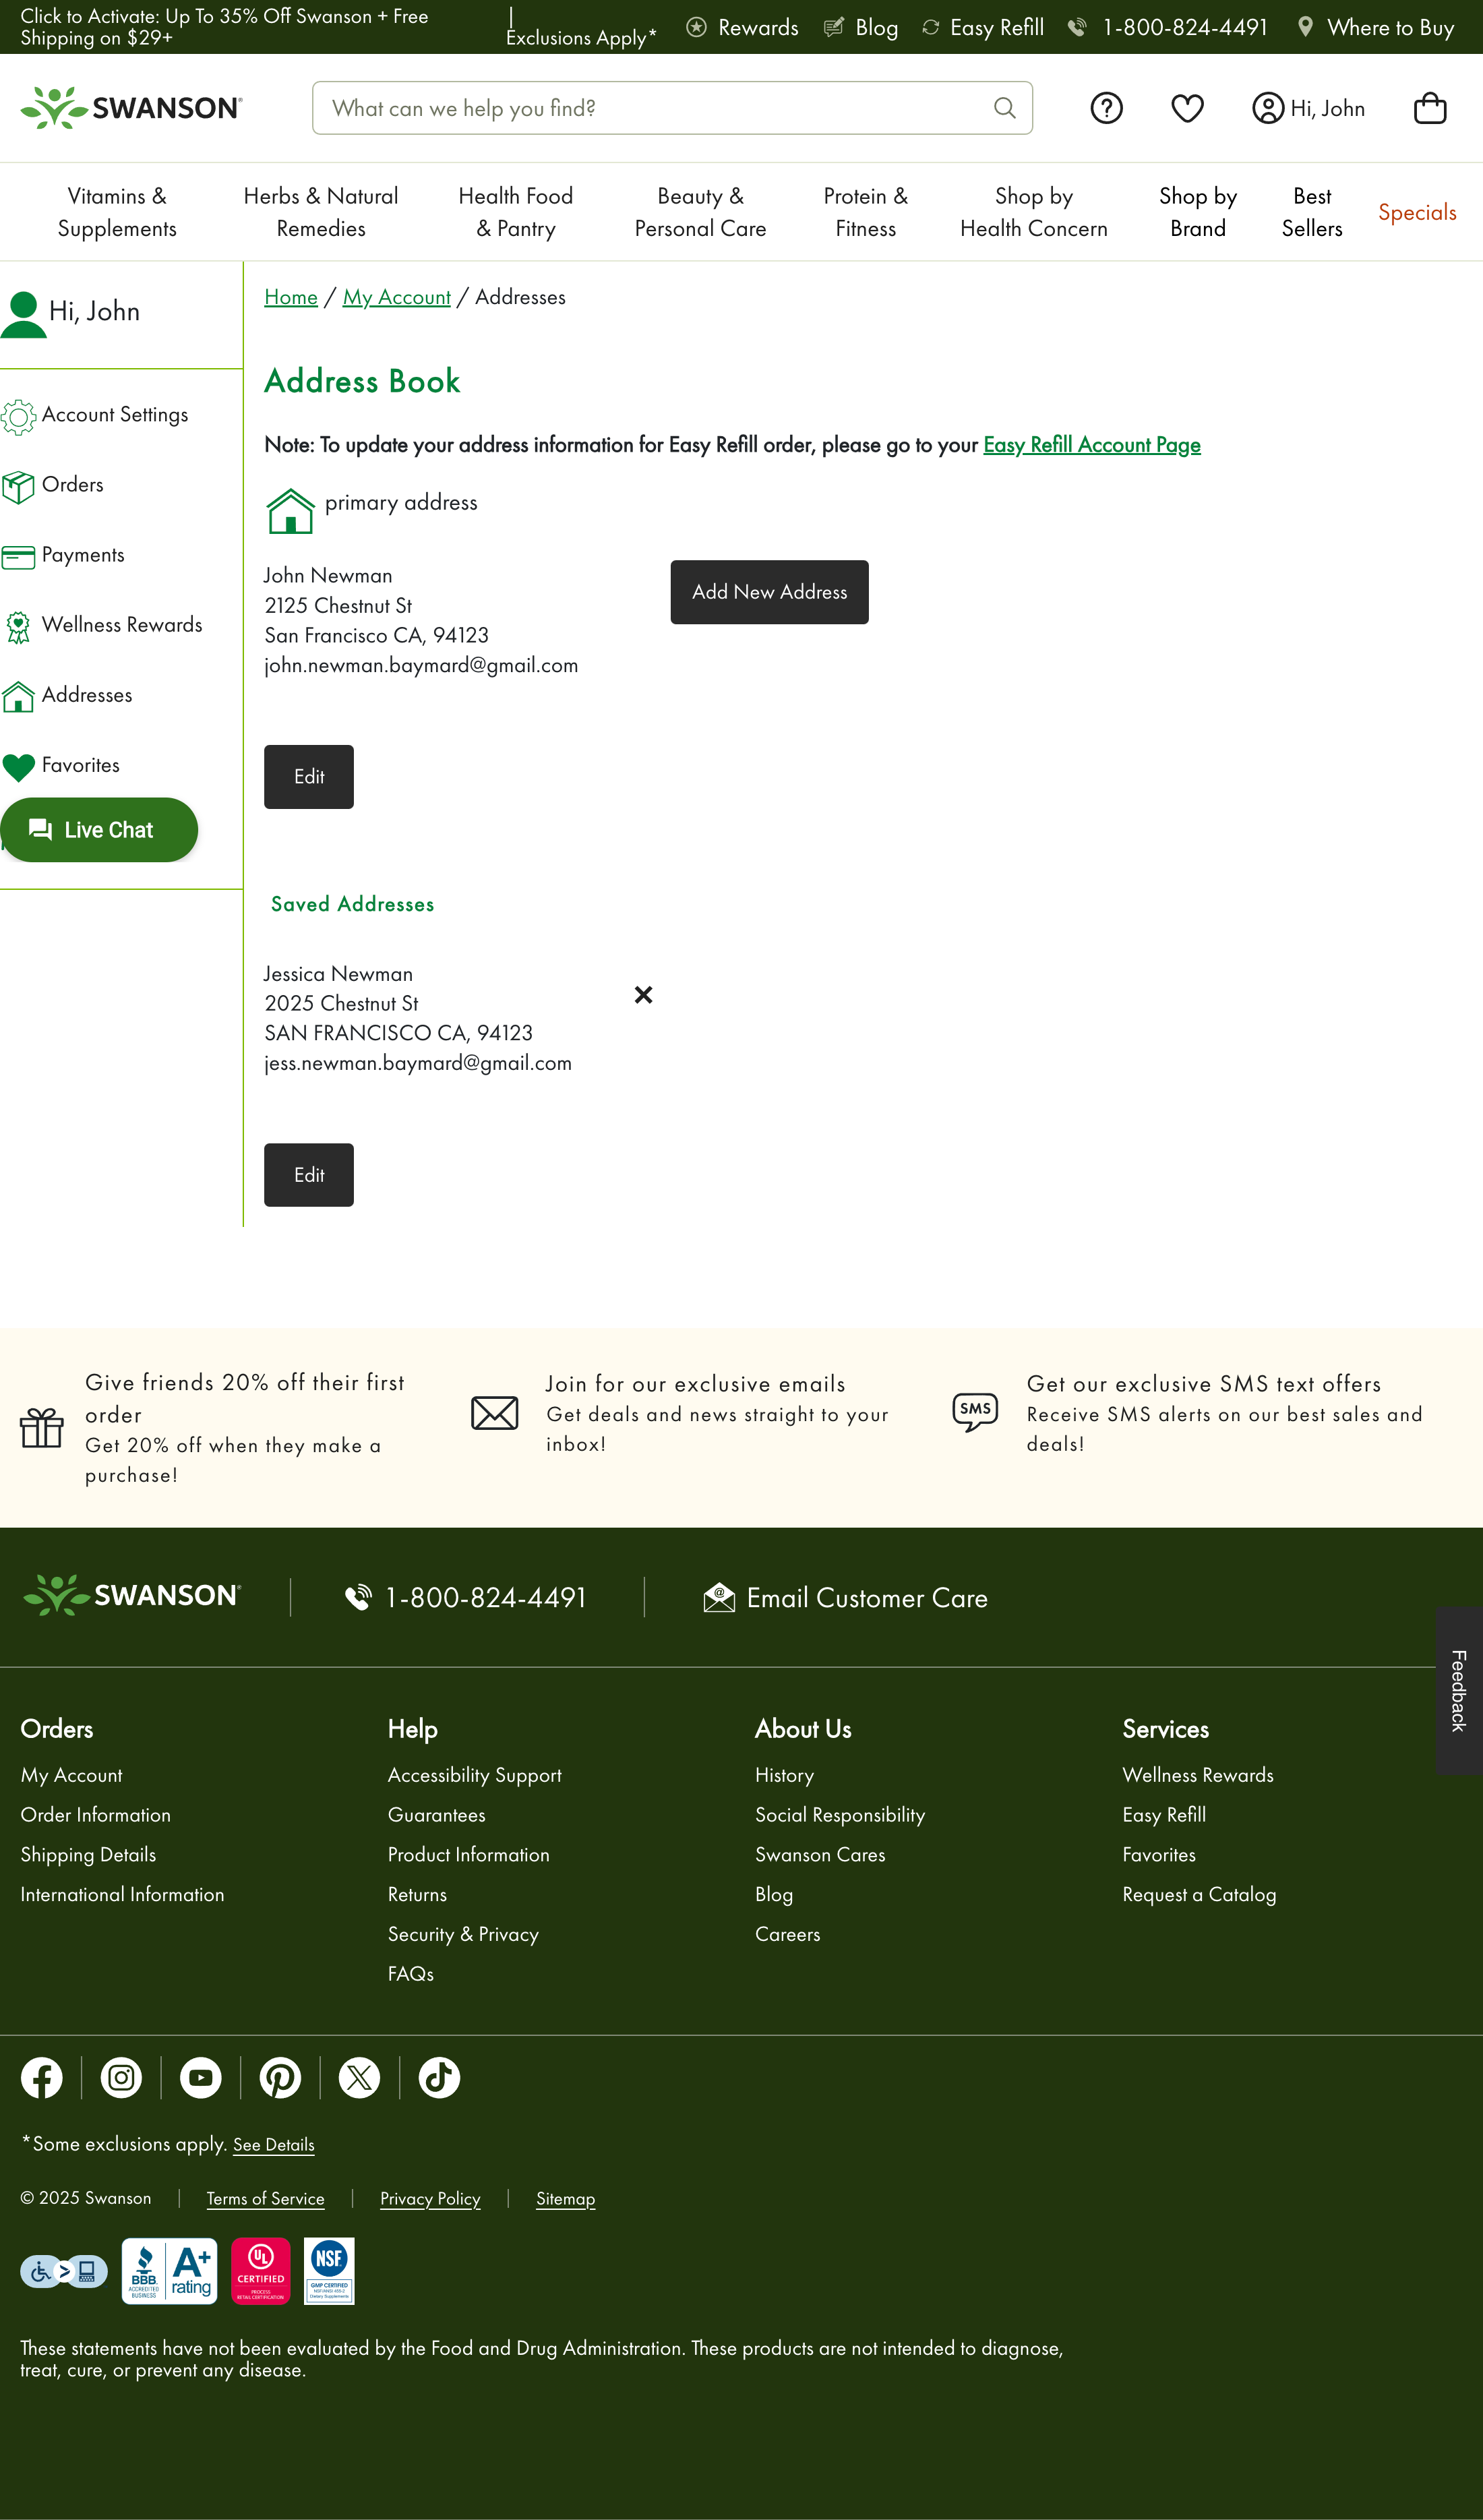This screenshot has width=1483, height=2520.
Task: Open the help question mark icon
Action: 1107,107
